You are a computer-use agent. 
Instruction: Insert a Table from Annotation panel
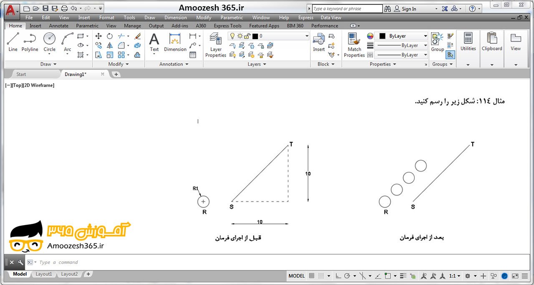click(193, 55)
